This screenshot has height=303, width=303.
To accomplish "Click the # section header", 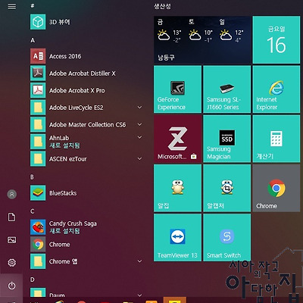I will pos(33,5).
